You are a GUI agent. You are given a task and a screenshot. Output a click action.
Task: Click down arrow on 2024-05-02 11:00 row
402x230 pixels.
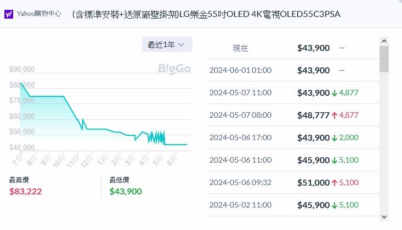tap(335, 205)
